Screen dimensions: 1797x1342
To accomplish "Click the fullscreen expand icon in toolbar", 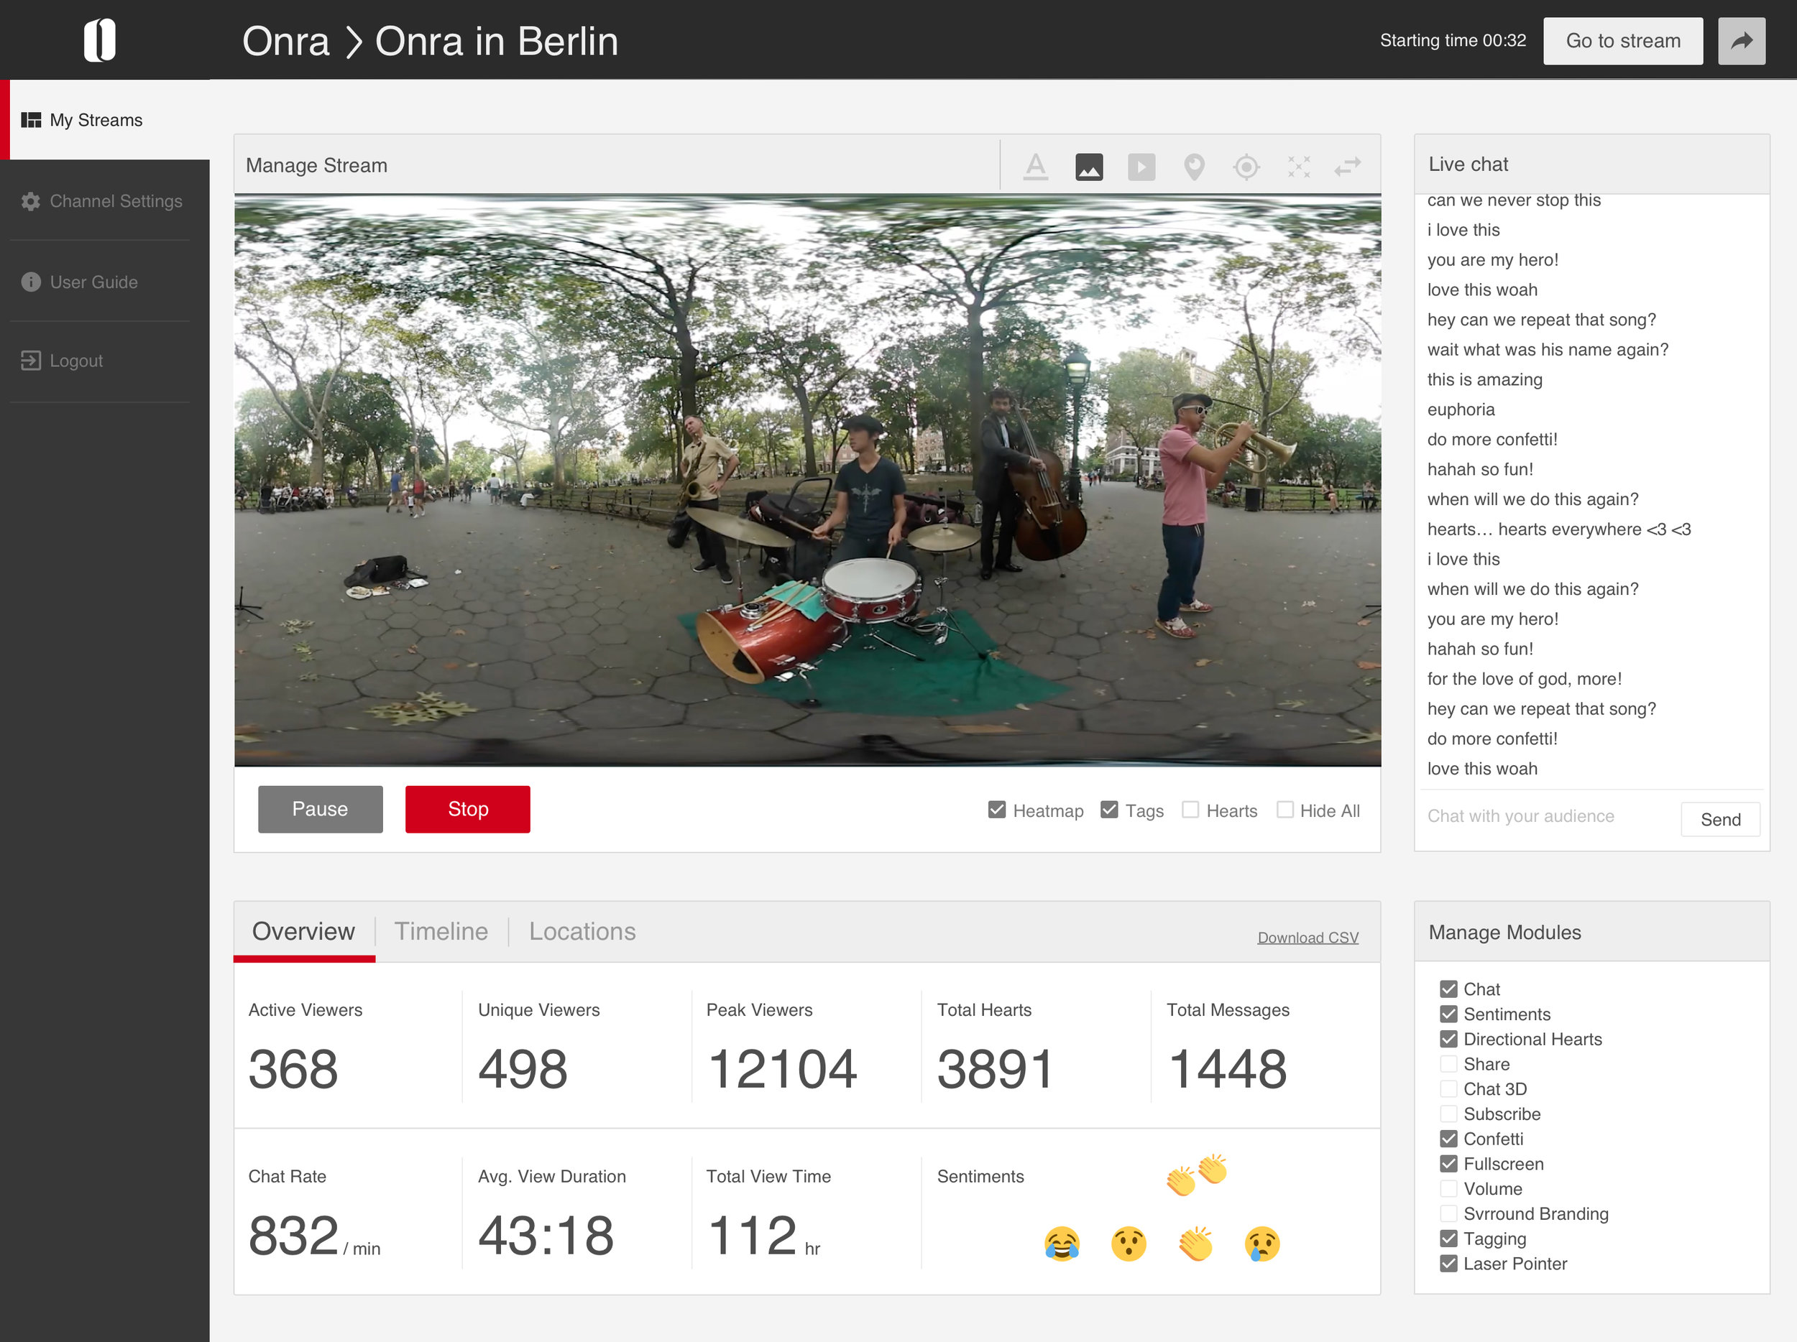I will tap(1297, 165).
